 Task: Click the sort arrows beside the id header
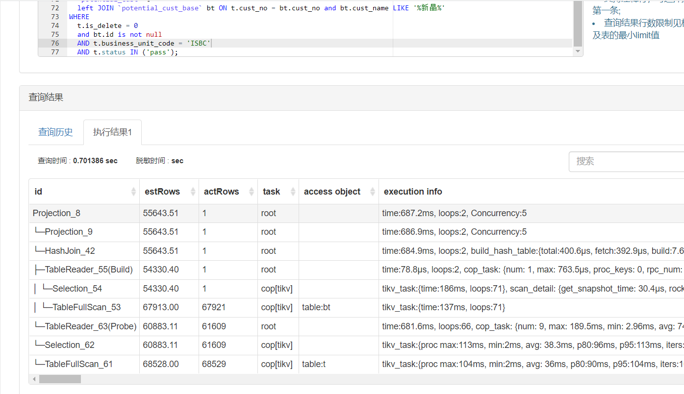133,192
